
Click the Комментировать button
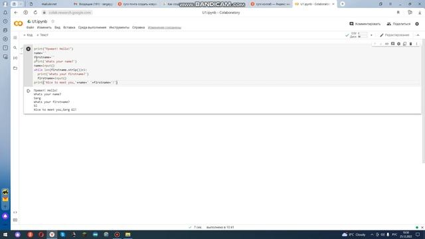(365, 24)
